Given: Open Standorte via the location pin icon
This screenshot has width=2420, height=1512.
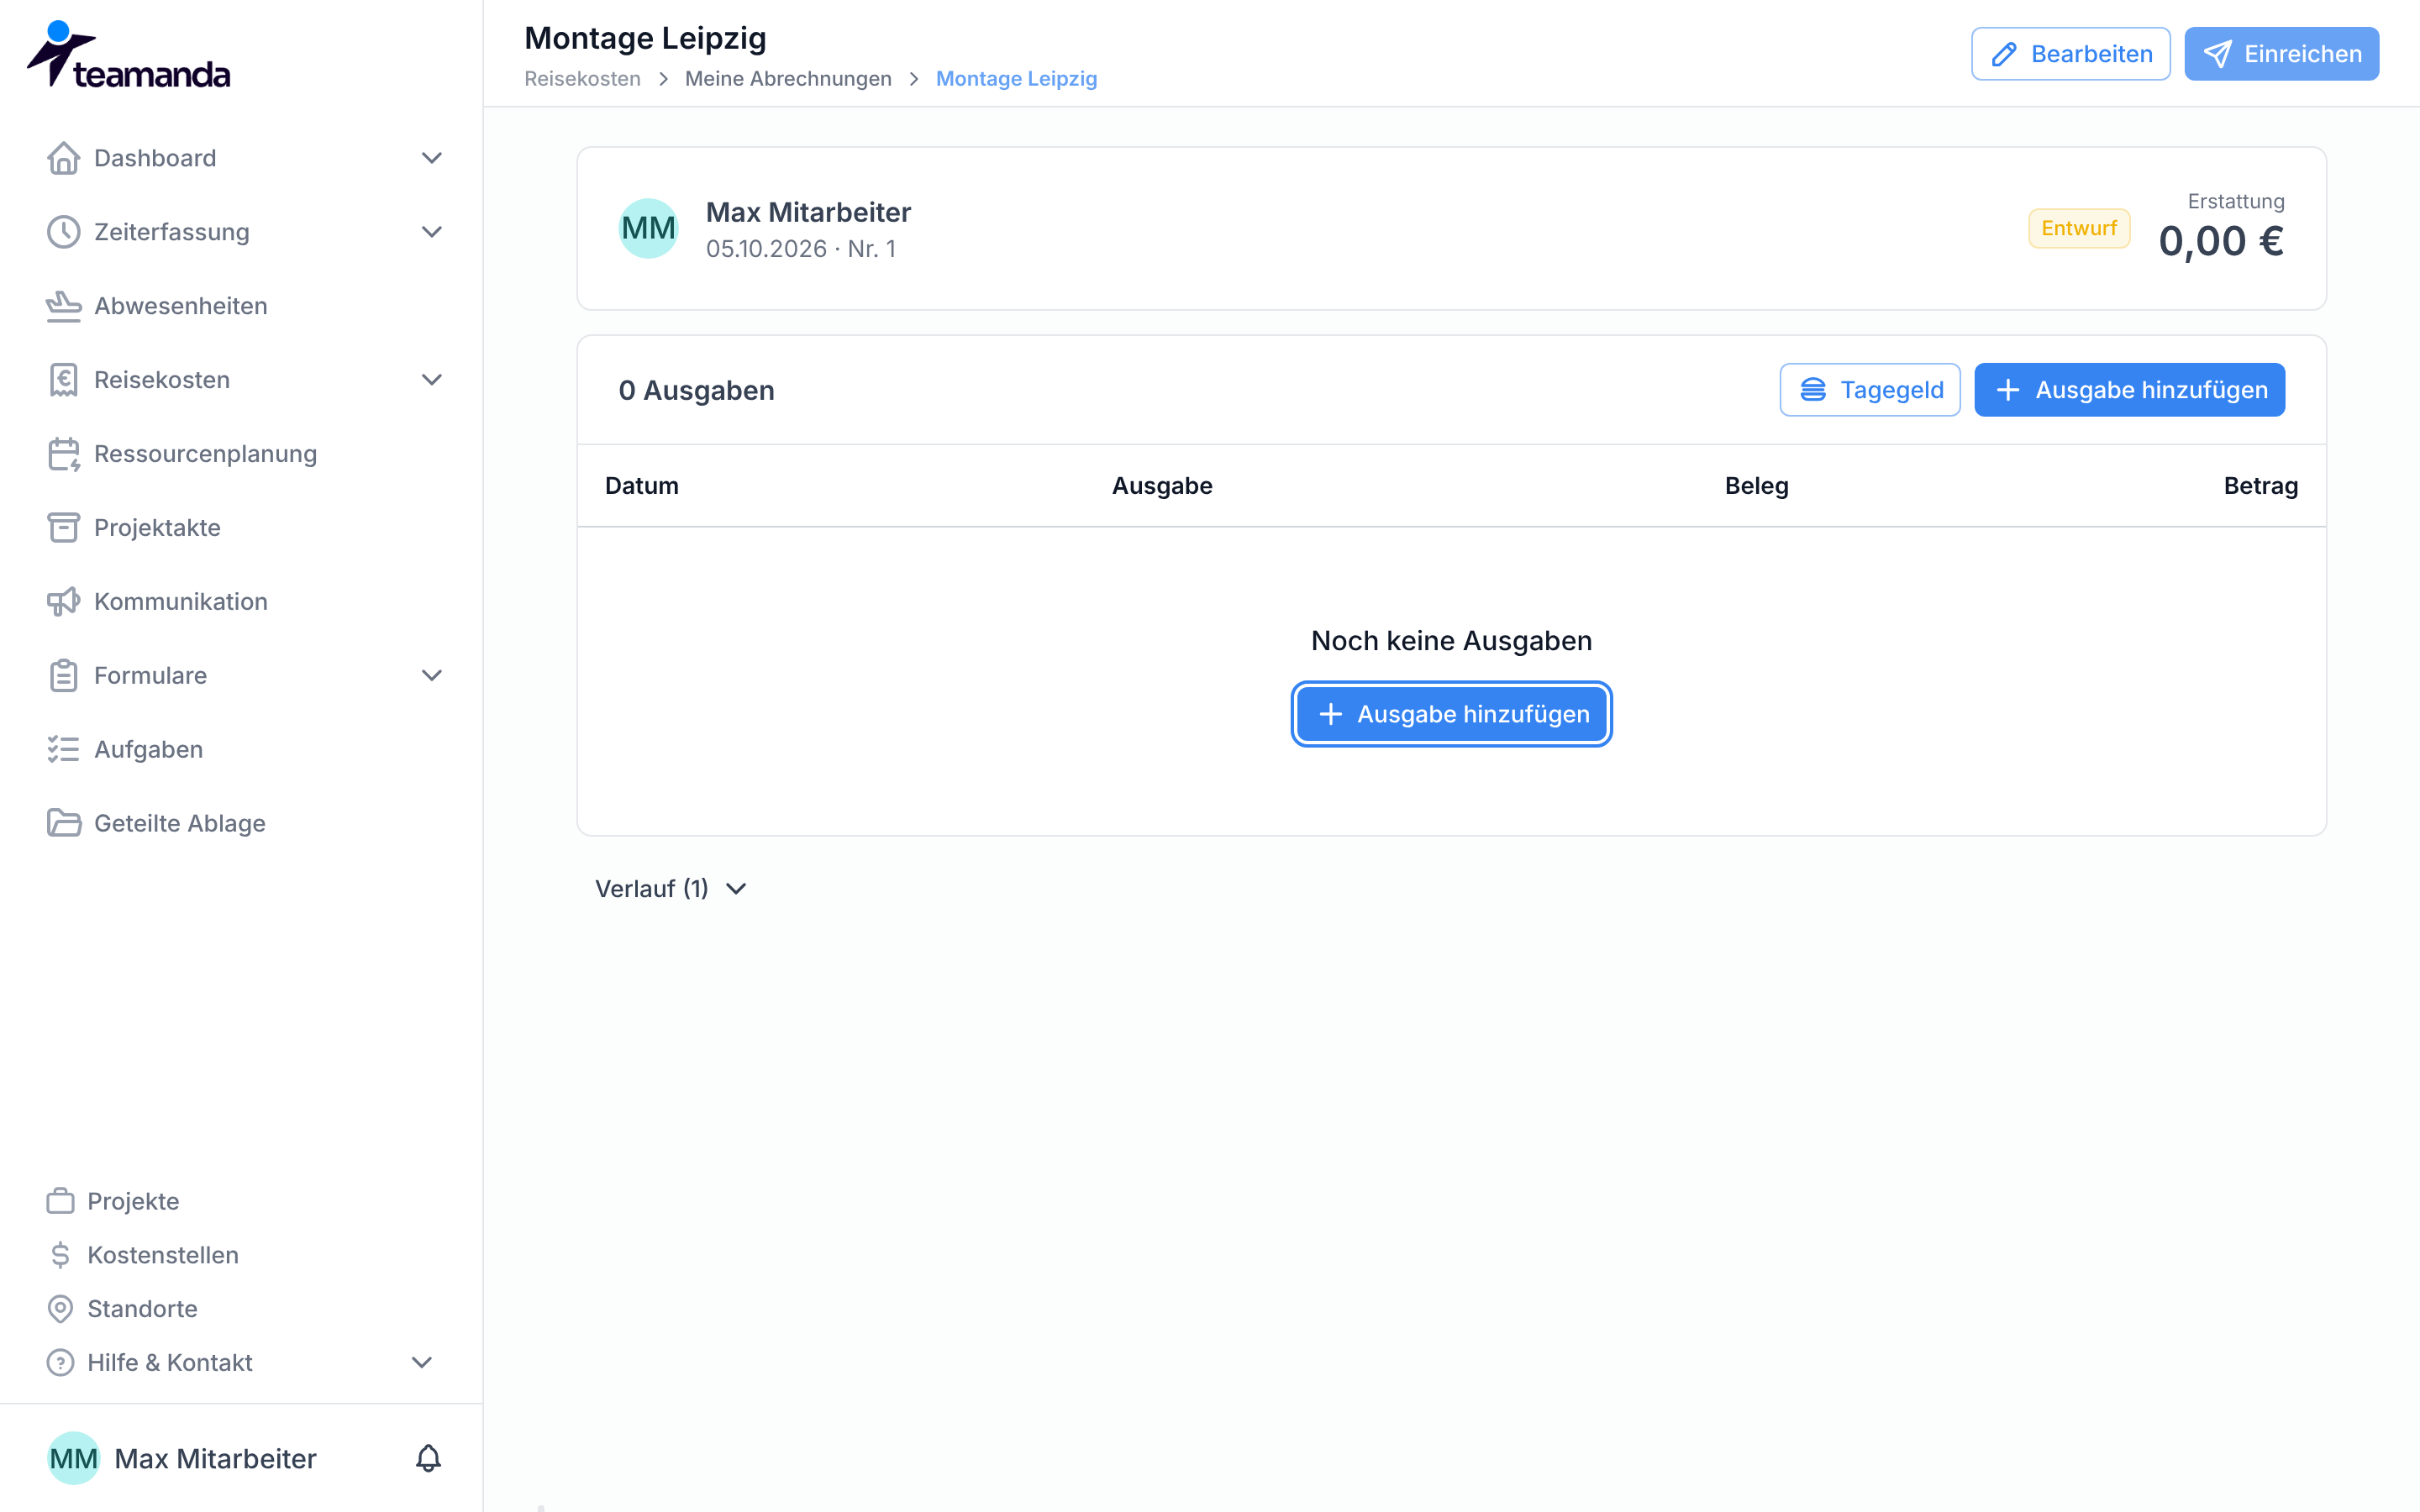Looking at the screenshot, I should click(x=61, y=1309).
